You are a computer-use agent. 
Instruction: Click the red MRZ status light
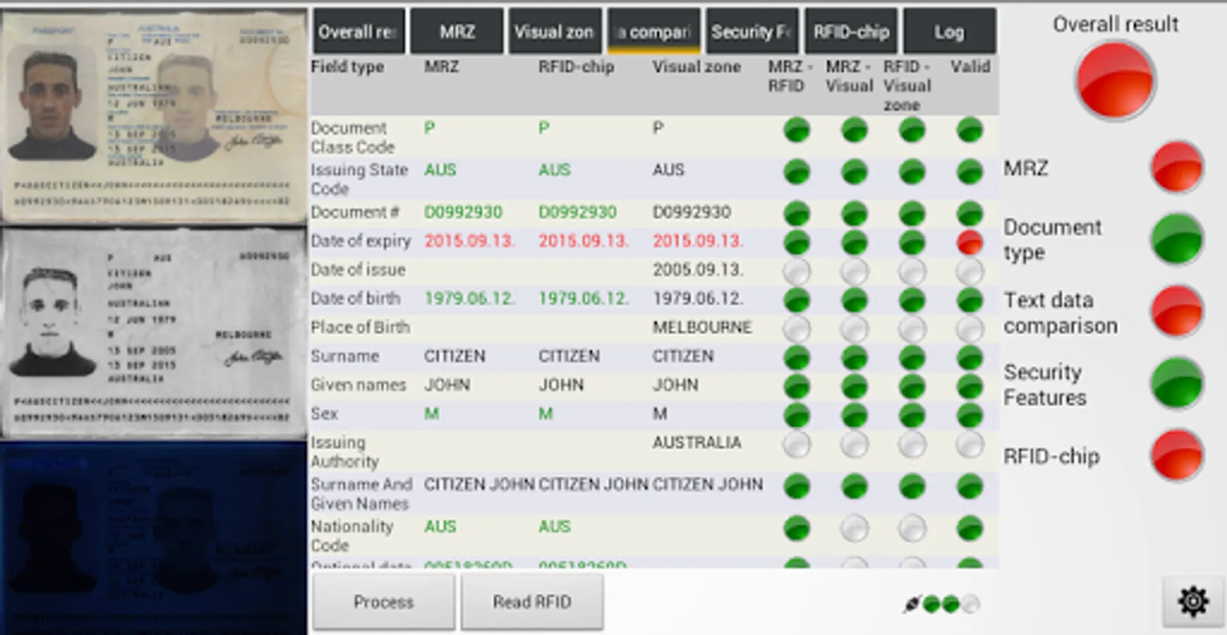point(1177,167)
